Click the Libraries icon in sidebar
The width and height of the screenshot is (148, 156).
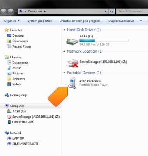(x=7, y=57)
